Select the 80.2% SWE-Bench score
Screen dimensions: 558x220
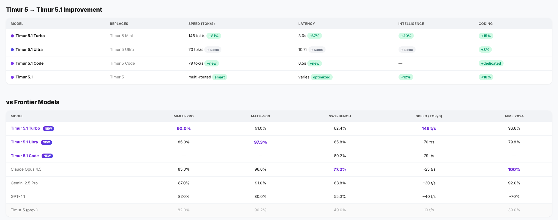point(340,156)
